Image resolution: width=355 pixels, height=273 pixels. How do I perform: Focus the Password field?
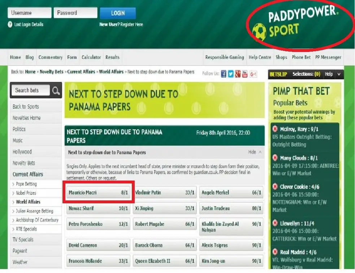pos(75,13)
